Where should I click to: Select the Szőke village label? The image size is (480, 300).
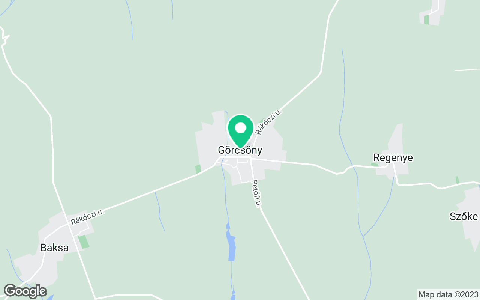464,217
